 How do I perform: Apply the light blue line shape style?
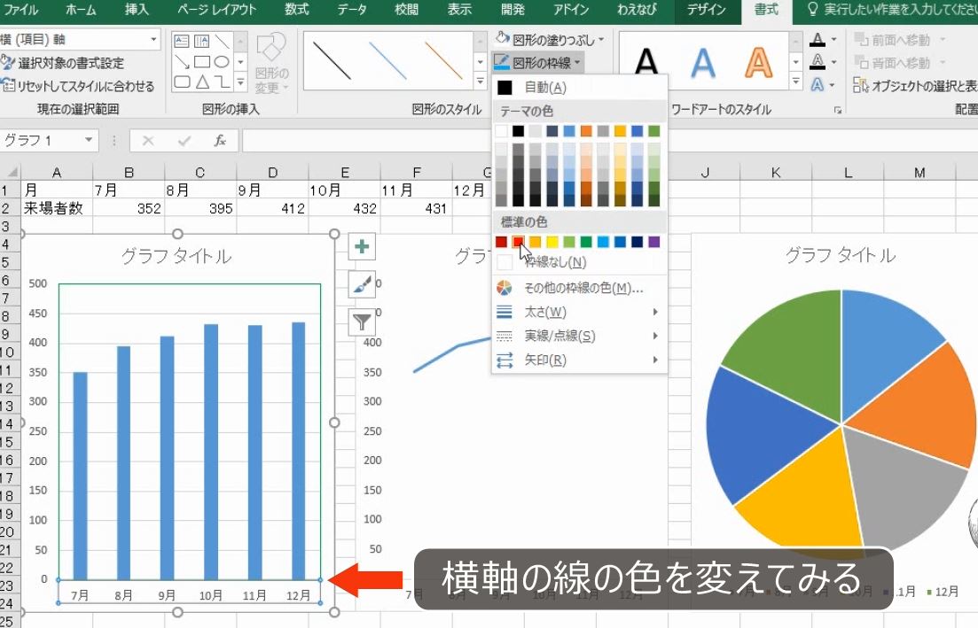387,60
